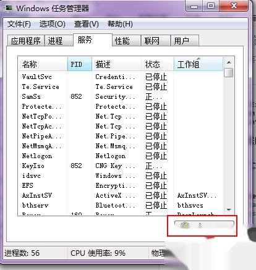Image resolution: width=256 pixels, height=270 pixels.
Task: Select the AxInstSV service name
Action: click(37, 195)
